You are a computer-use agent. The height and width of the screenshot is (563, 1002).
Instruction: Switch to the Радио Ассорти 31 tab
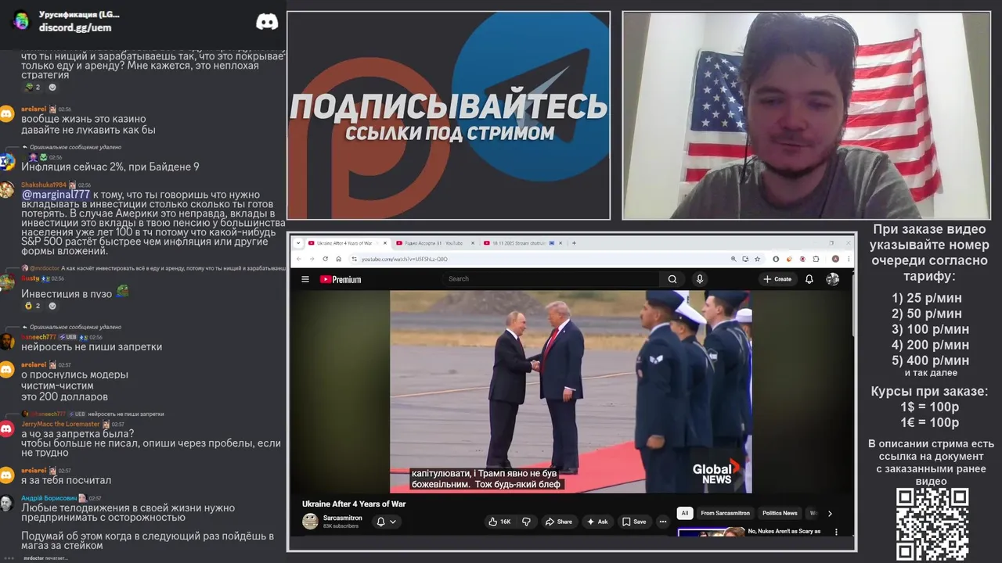pyautogui.click(x=434, y=243)
